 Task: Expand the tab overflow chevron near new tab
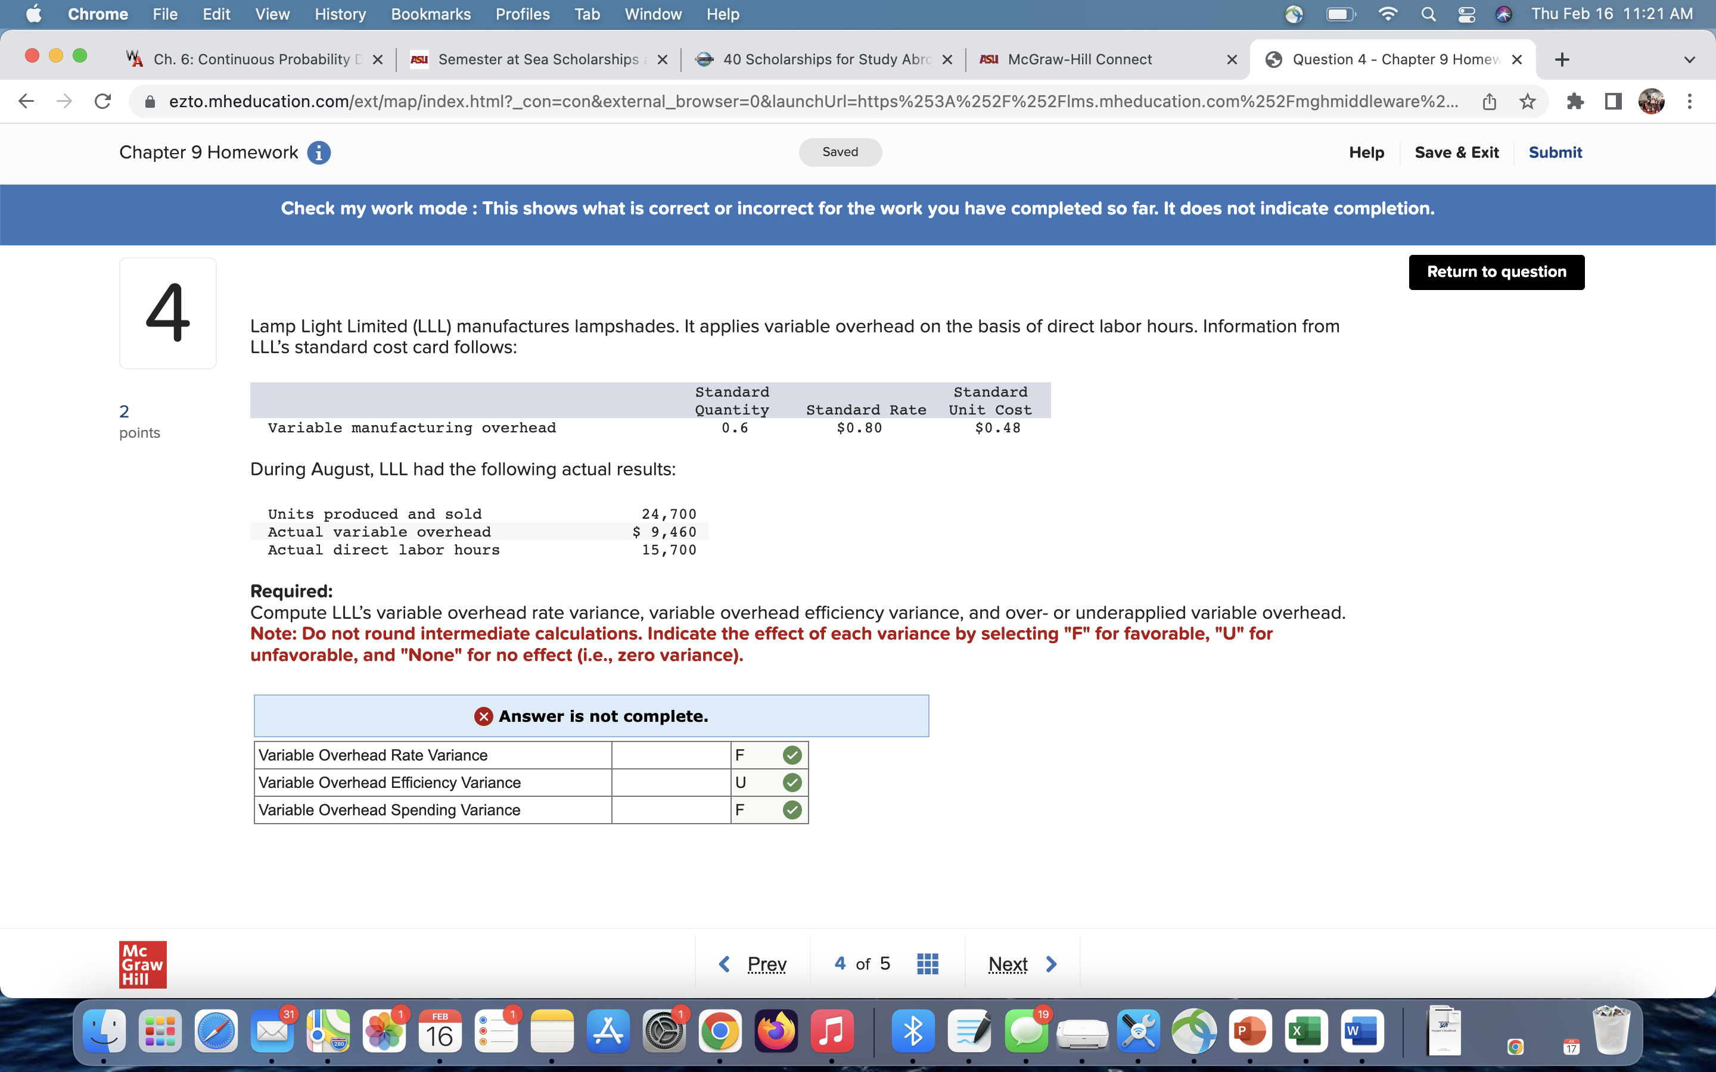tap(1690, 60)
